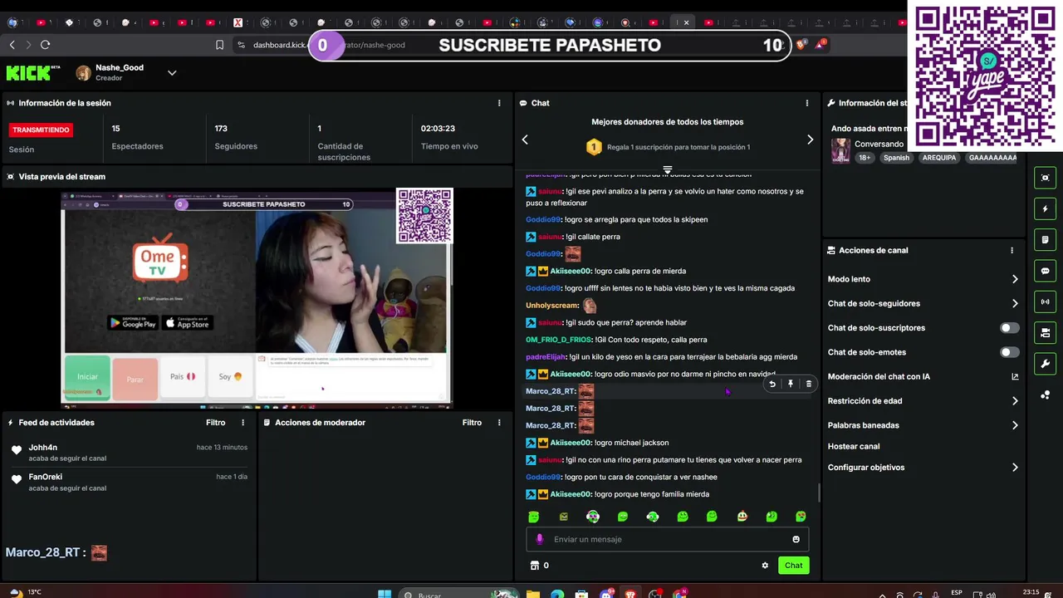Image resolution: width=1063 pixels, height=598 pixels.
Task: Expand Palabras baneadas settings
Action: [1015, 425]
